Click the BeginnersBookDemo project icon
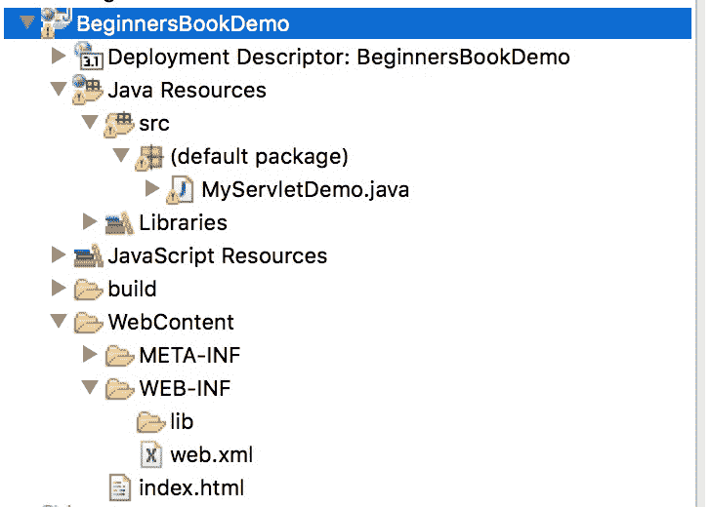The image size is (711, 507). tap(56, 23)
